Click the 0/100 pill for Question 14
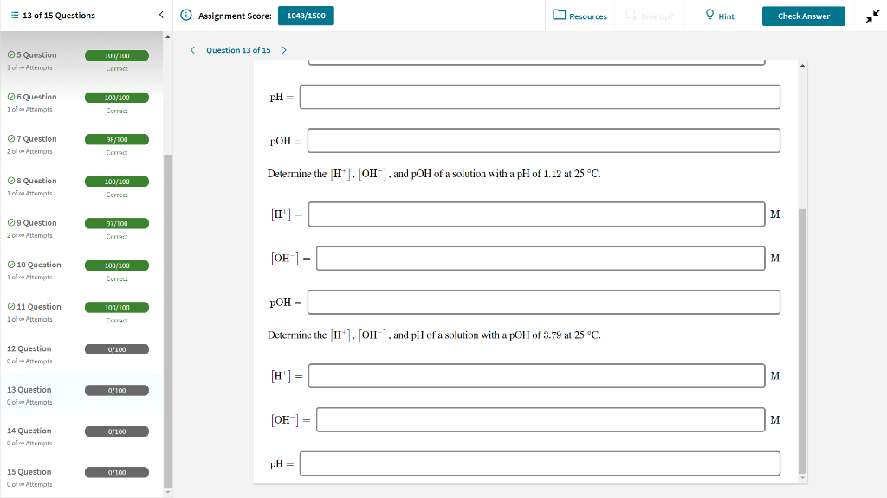 [117, 431]
